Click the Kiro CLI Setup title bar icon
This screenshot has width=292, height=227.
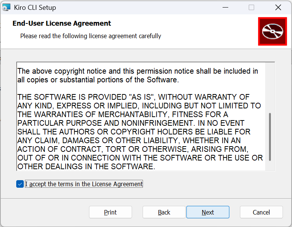[x=6, y=8]
